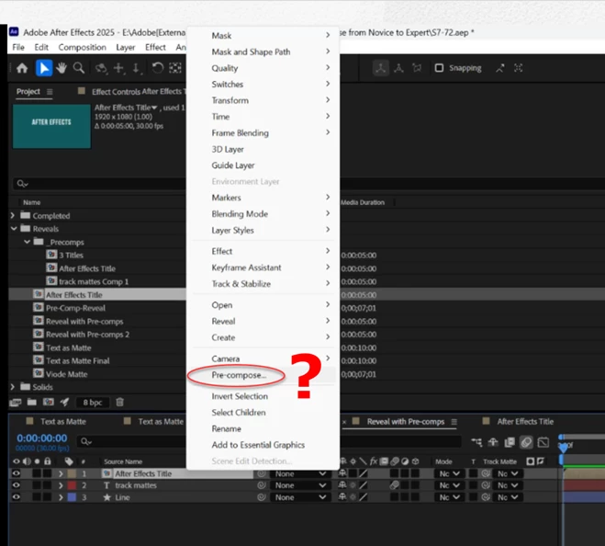
Task: Click the snap collapsed compositions icon
Action: pyautogui.click(x=518, y=68)
